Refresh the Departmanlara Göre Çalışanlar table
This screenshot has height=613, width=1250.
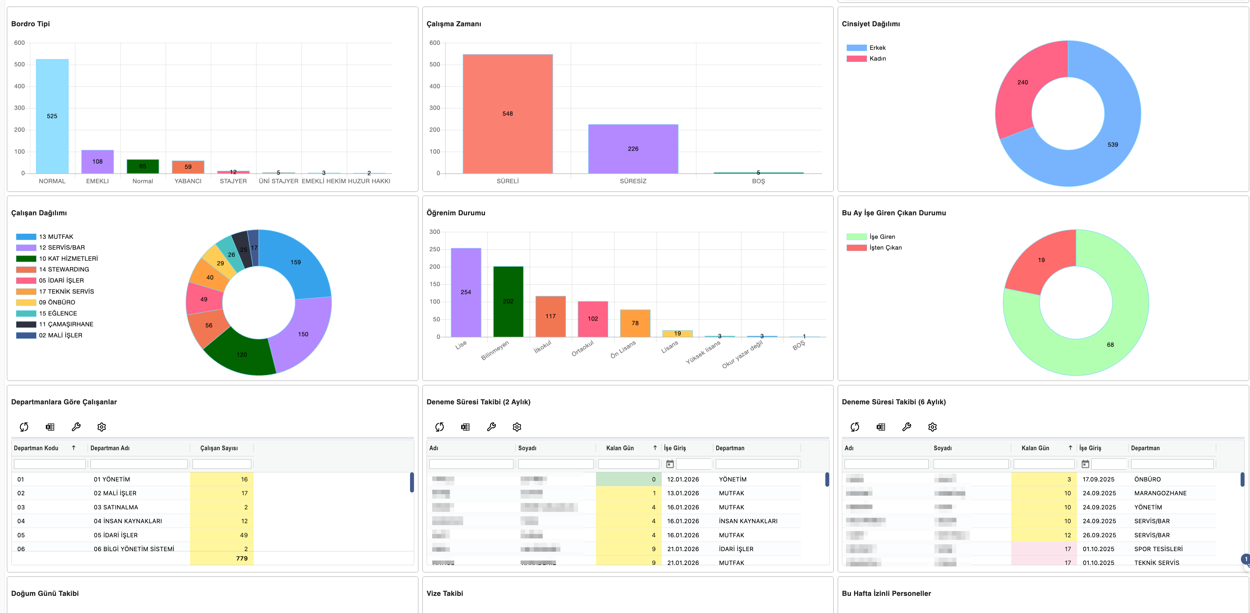pyautogui.click(x=24, y=427)
